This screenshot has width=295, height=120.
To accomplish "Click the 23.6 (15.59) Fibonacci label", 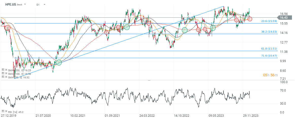I will (269, 21).
